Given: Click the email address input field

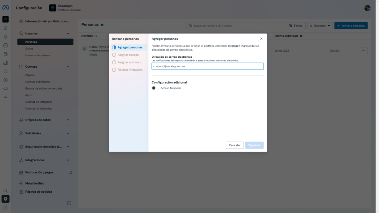Looking at the screenshot, I should click(207, 66).
